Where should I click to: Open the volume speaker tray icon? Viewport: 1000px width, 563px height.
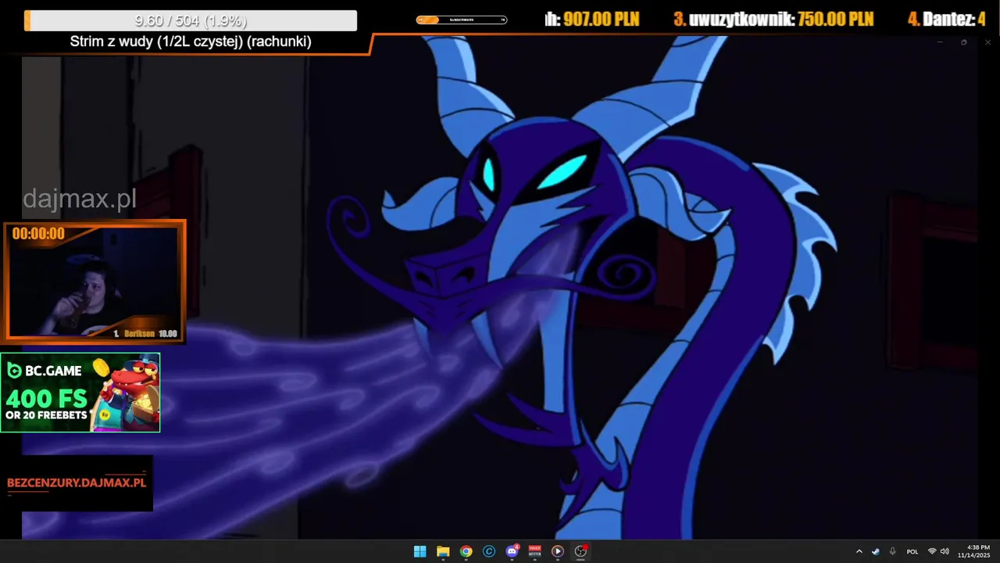click(x=945, y=551)
